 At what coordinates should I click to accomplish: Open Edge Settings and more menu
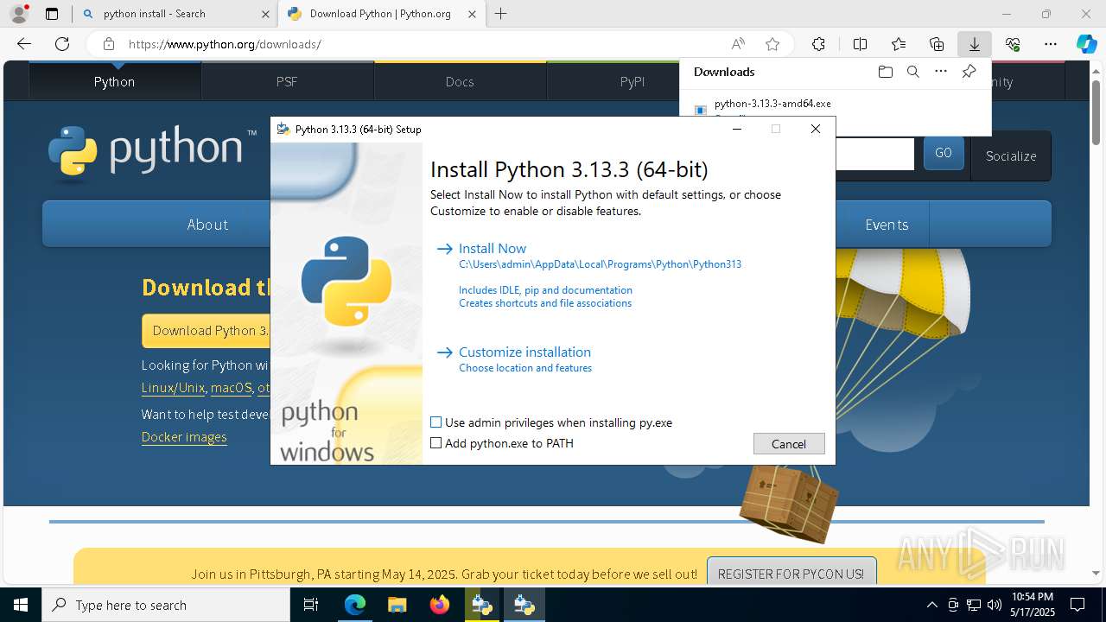1051,44
